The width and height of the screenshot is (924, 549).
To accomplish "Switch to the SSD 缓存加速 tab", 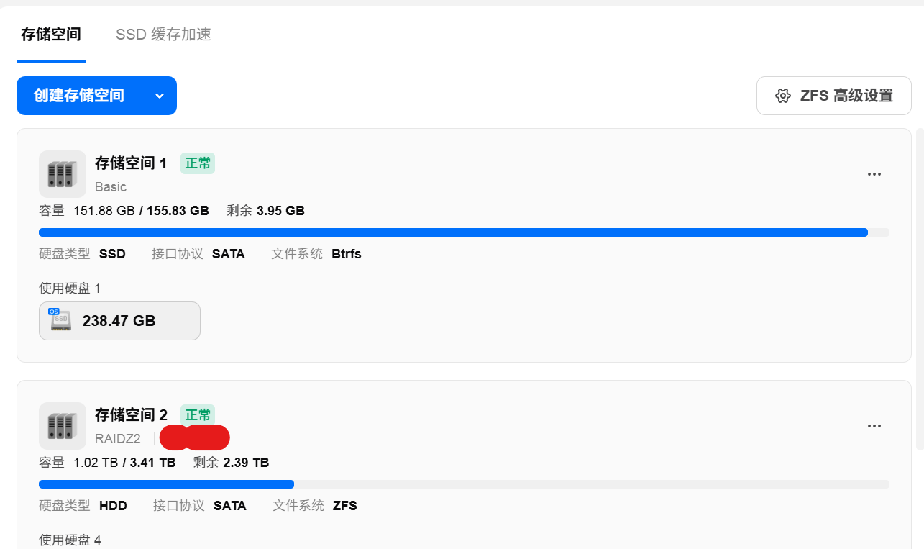I will pyautogui.click(x=163, y=34).
